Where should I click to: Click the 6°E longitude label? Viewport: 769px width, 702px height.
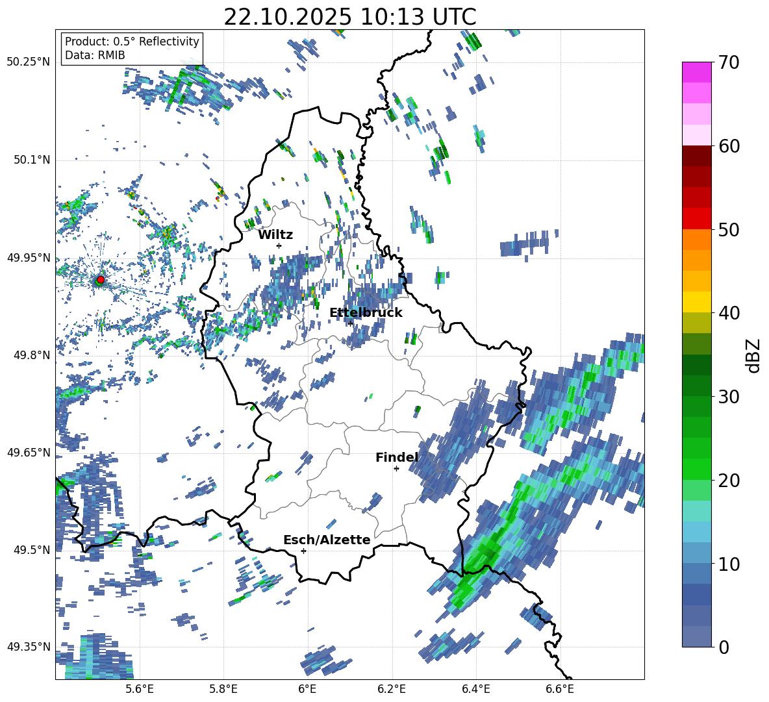tap(307, 689)
